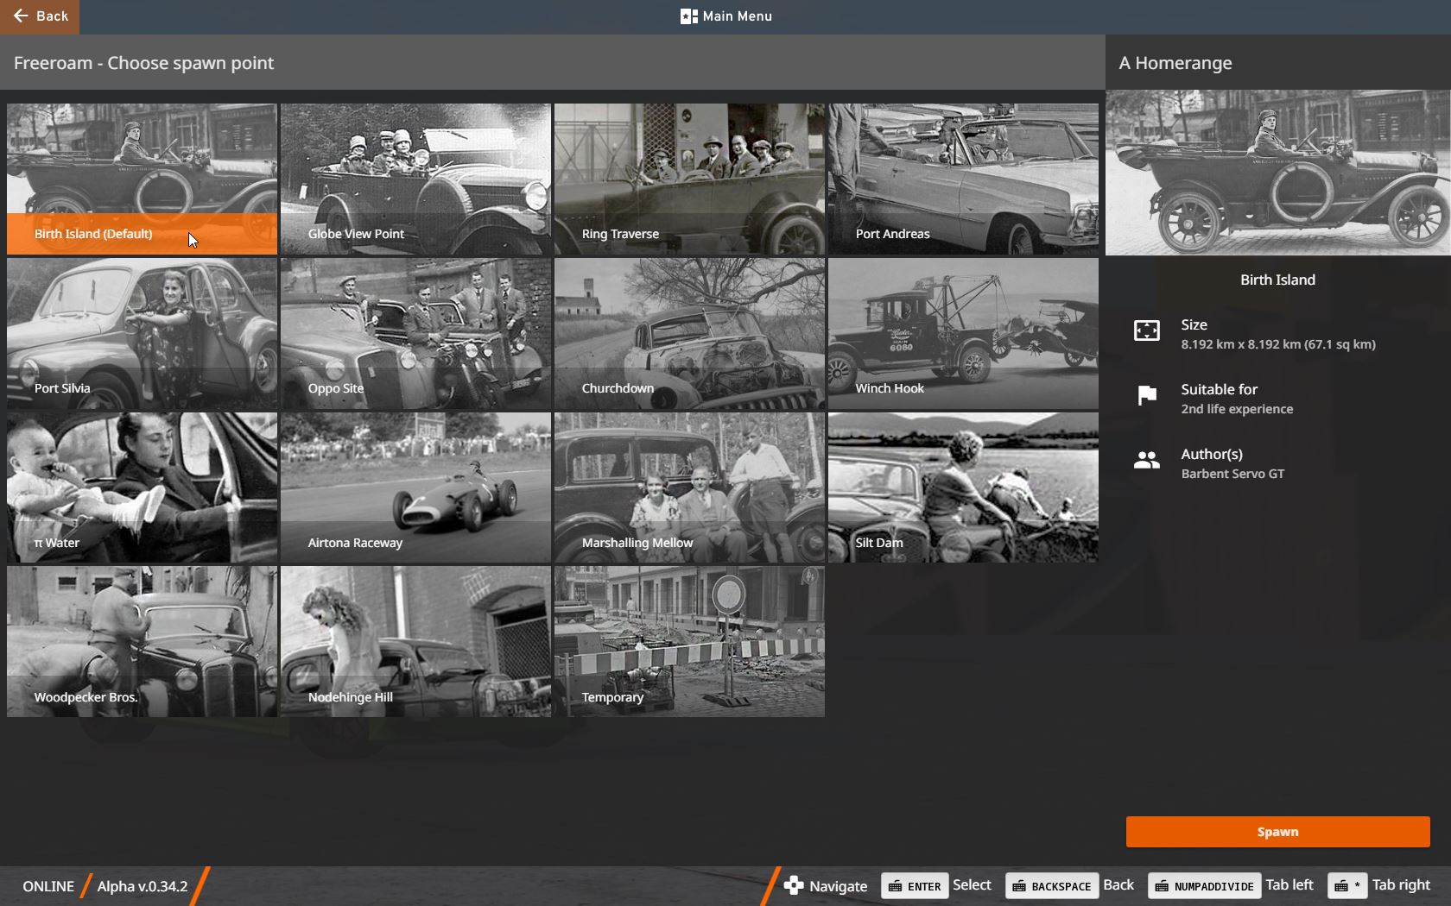This screenshot has width=1451, height=906.
Task: Click the Main Menu star icon
Action: coord(688,16)
